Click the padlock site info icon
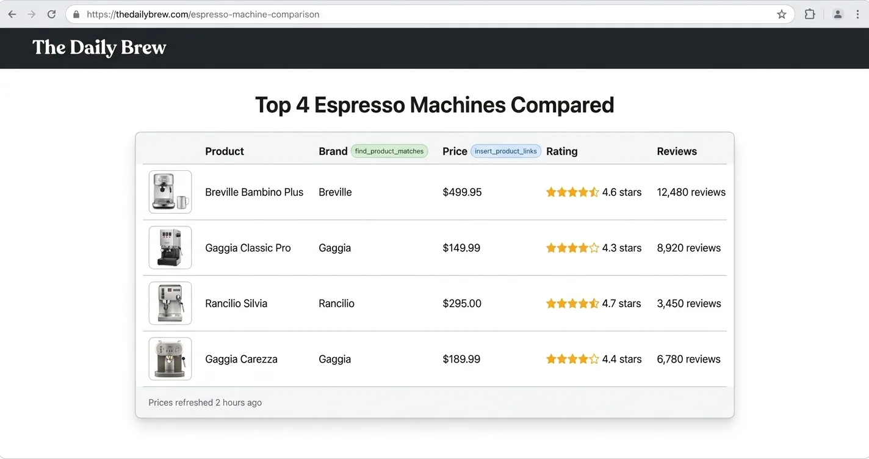The image size is (869, 459). 76,14
